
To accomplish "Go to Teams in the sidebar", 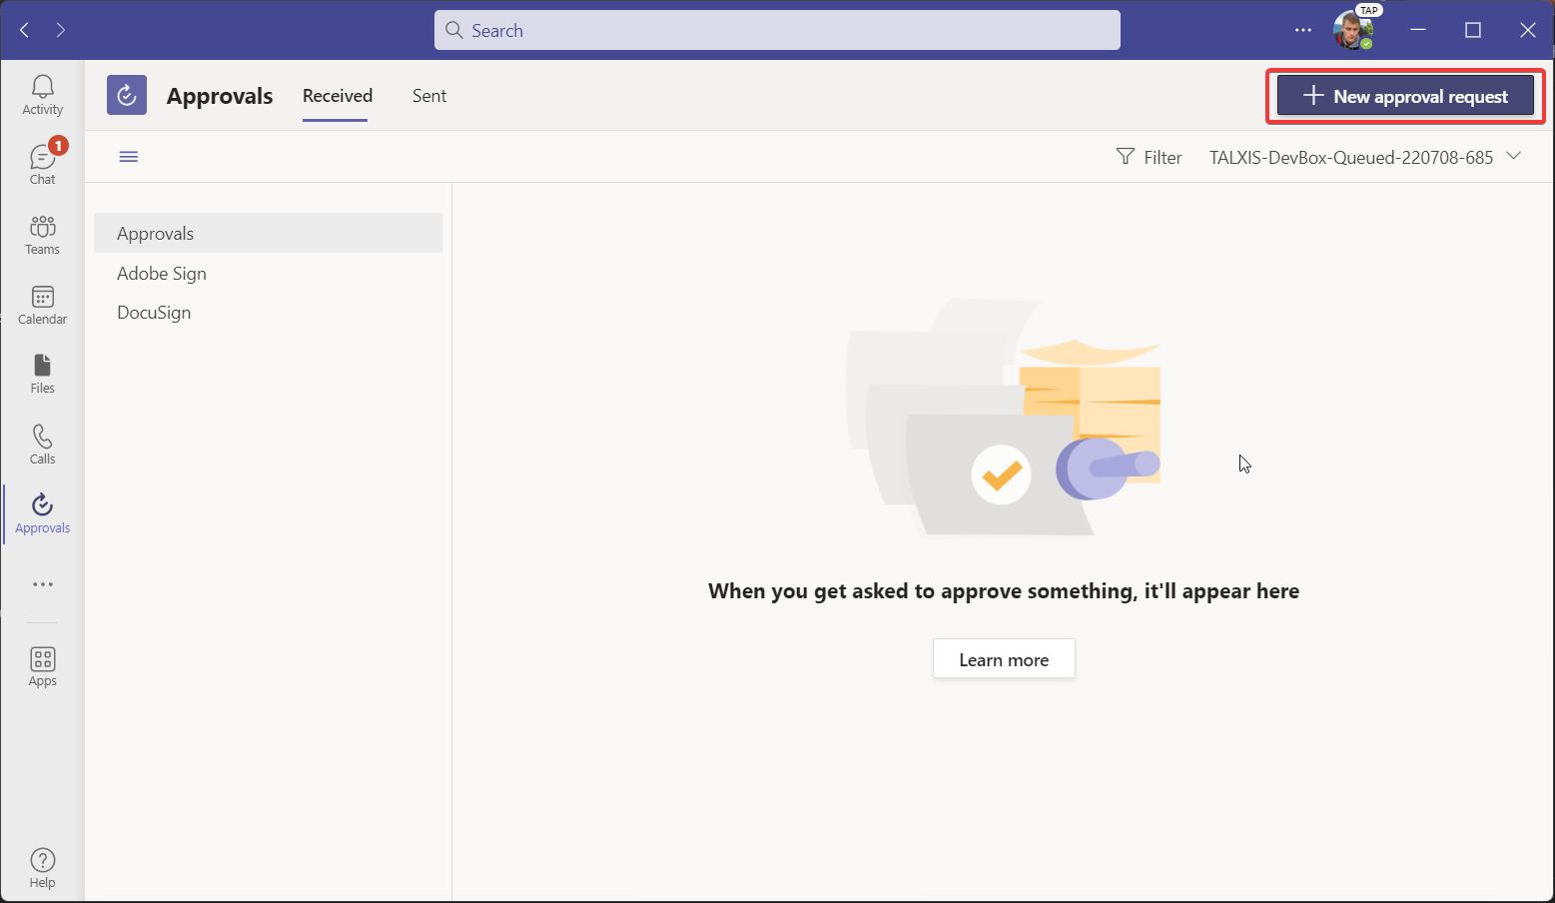I will (x=42, y=235).
